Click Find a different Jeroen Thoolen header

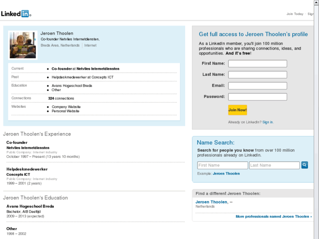[x=228, y=193]
